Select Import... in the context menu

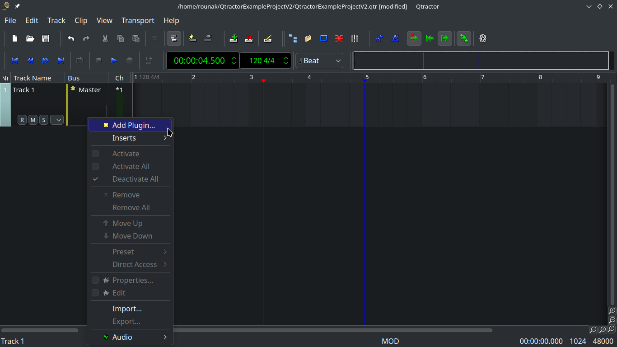[127, 309]
